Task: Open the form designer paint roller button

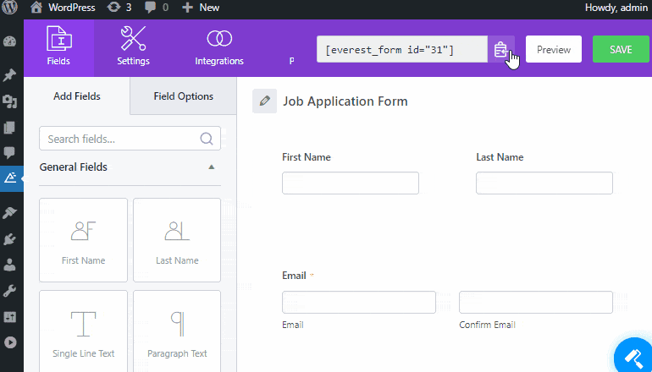Action: click(634, 357)
